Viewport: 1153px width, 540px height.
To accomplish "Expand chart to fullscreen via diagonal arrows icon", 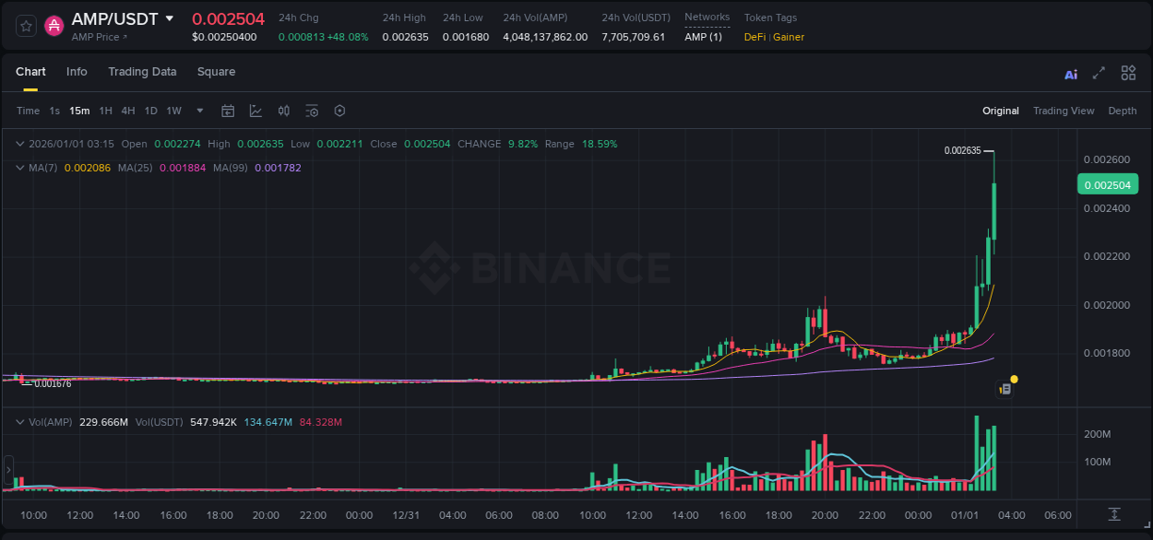I will click(1100, 72).
